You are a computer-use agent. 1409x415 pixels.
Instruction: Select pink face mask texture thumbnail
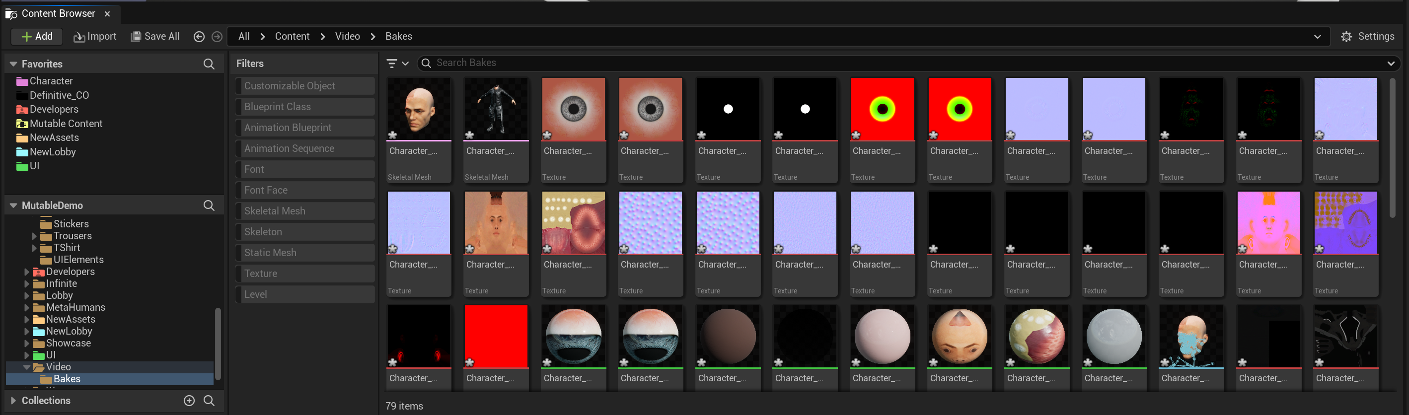click(x=1268, y=222)
